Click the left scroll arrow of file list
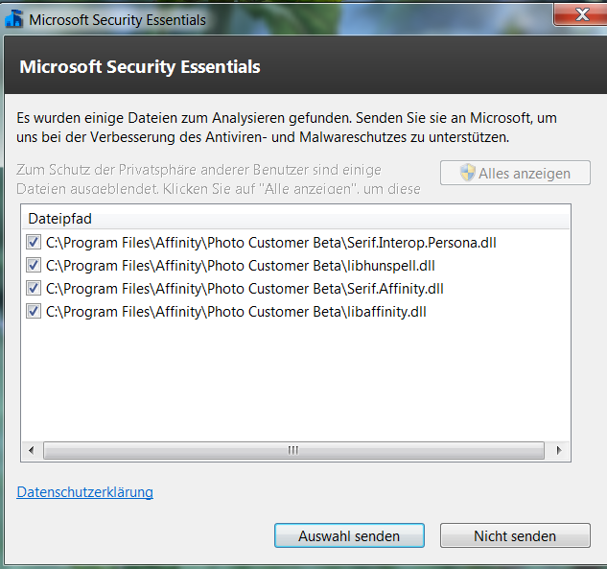This screenshot has width=607, height=569. point(32,450)
